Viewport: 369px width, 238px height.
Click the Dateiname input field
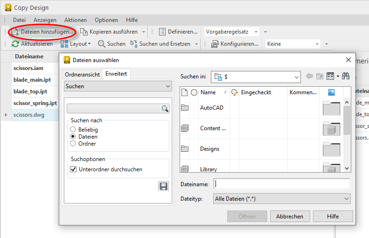[281, 184]
